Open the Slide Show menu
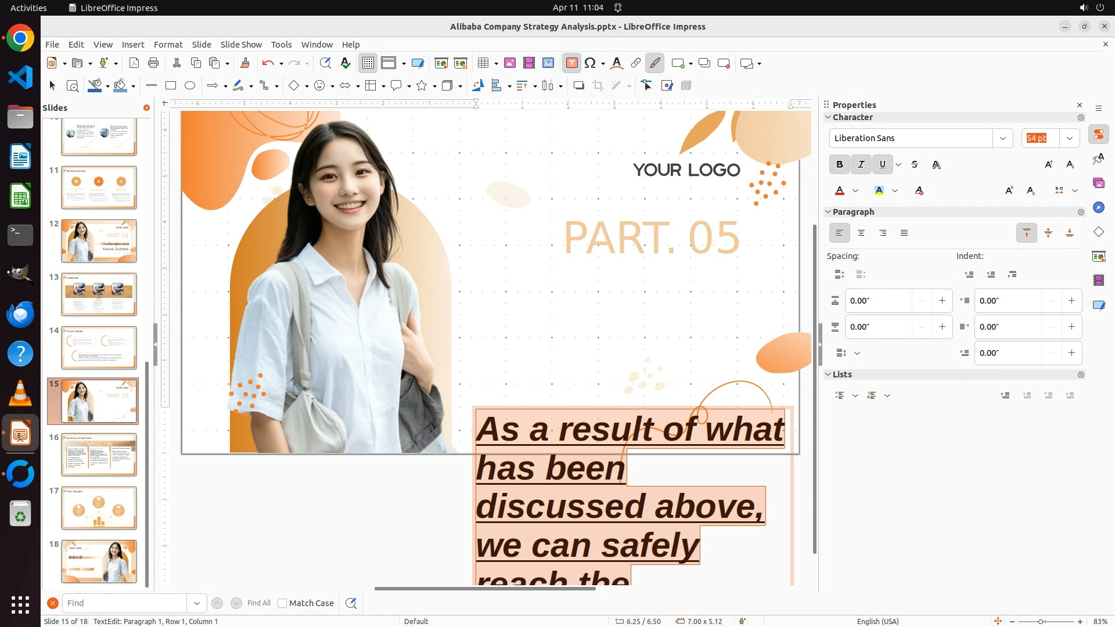The image size is (1115, 627). pos(241,45)
